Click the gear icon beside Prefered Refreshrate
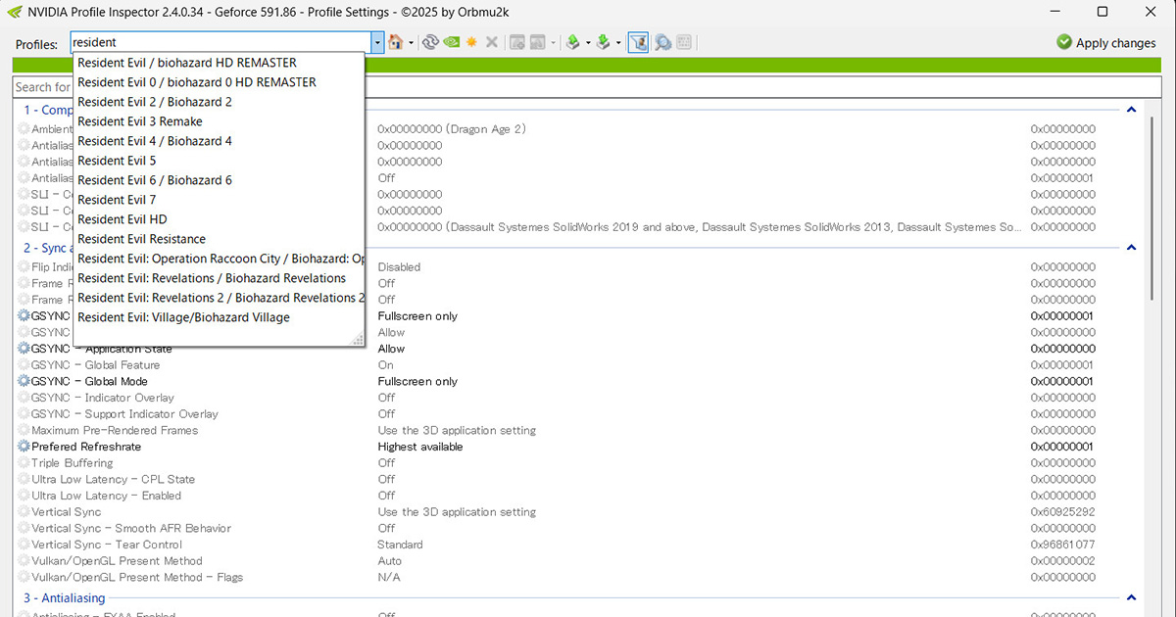 [x=24, y=447]
